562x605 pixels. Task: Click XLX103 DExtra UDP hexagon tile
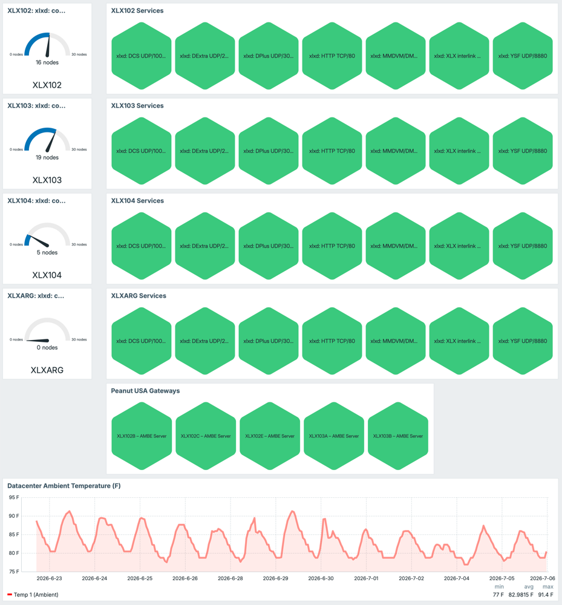(205, 151)
